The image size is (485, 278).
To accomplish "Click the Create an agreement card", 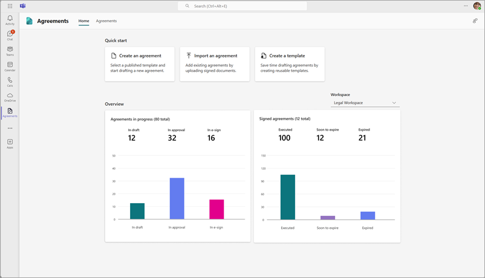I will (140, 63).
